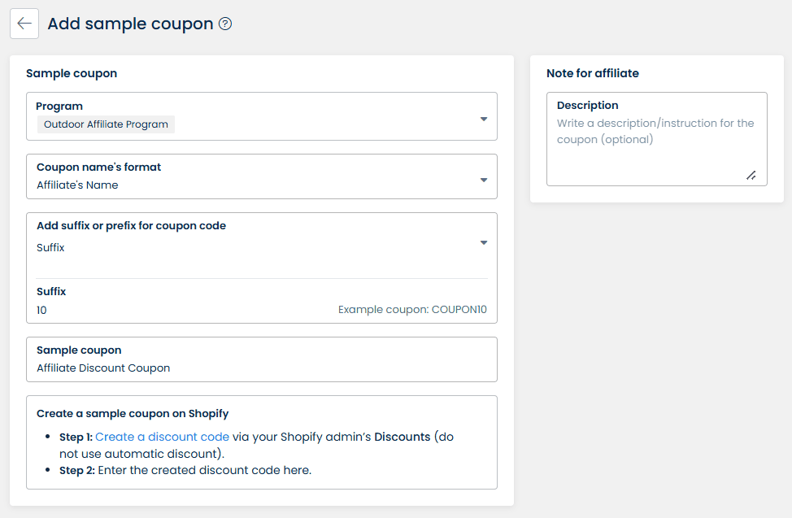Screen dimensions: 792x518
Task: Expand the suffix or prefix dropdown arrow
Action: (484, 242)
